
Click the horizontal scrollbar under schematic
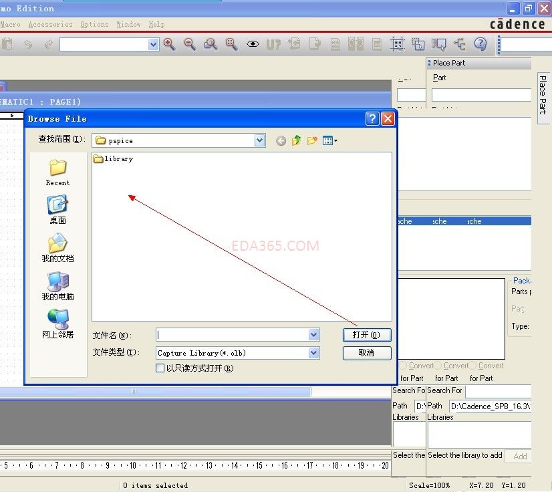155,391
